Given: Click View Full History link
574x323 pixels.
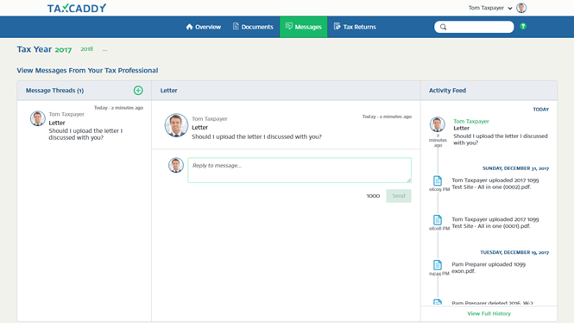Looking at the screenshot, I should pyautogui.click(x=489, y=313).
